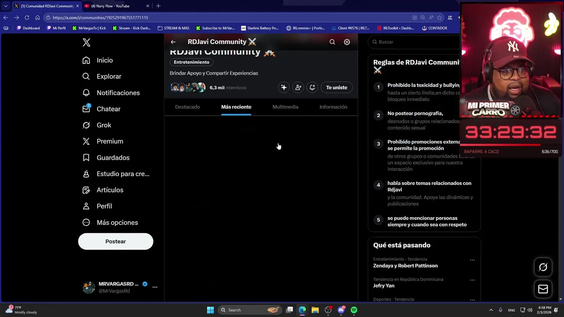Click the community back arrow

coord(173,42)
